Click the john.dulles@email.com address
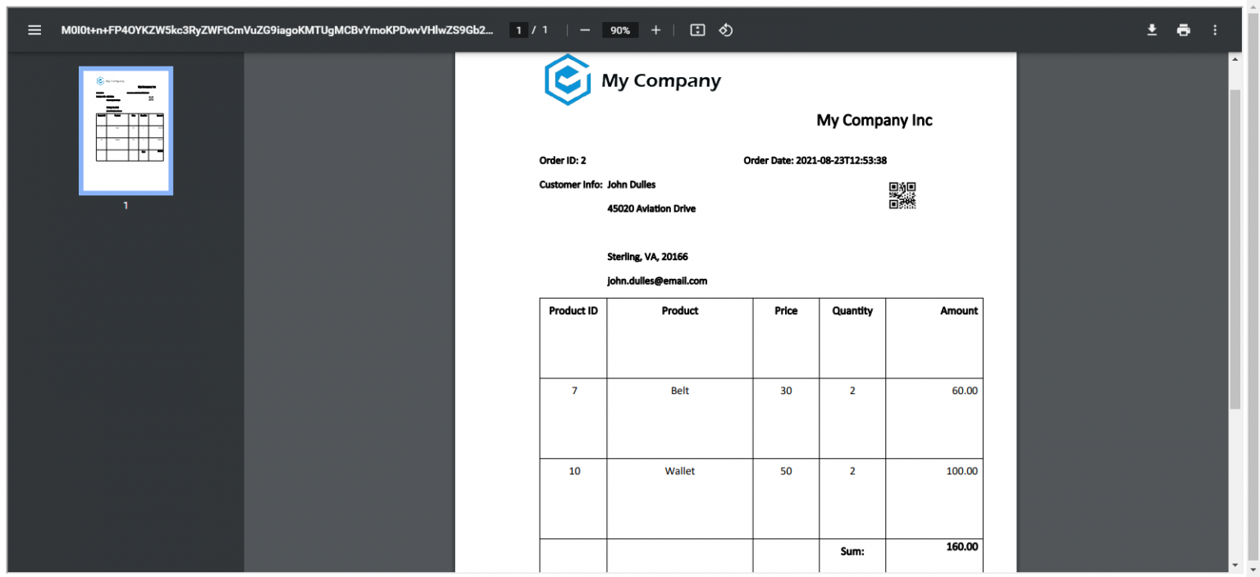This screenshot has height=577, width=1260. tap(657, 281)
